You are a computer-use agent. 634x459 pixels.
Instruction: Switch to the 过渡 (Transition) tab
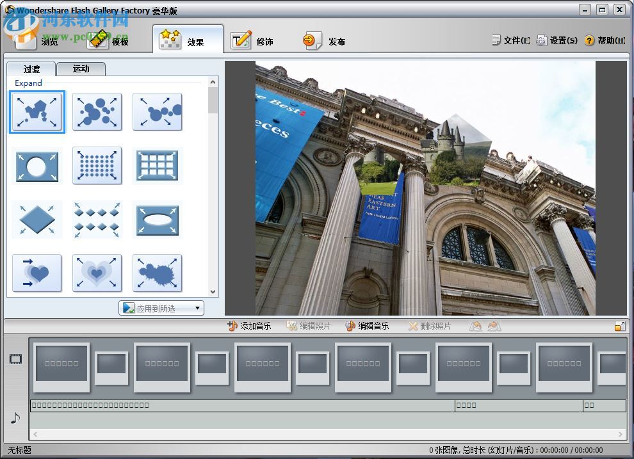point(30,68)
